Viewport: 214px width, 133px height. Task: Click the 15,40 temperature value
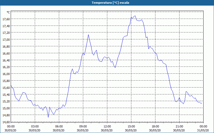tap(6, 95)
